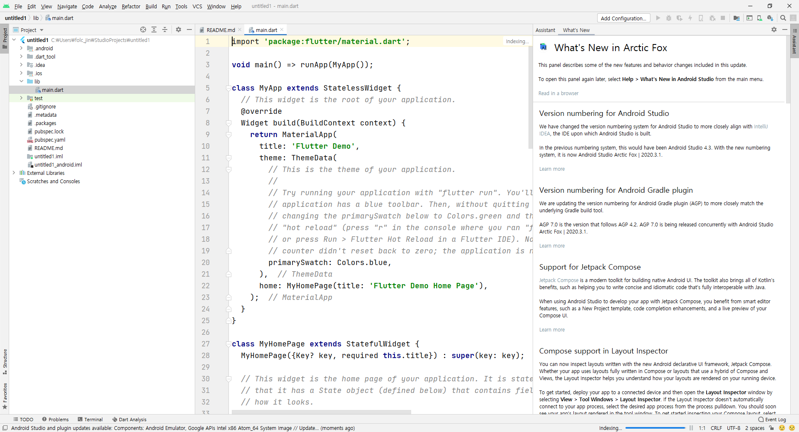Expand the .android folder
The height and width of the screenshot is (432, 799).
coord(21,48)
